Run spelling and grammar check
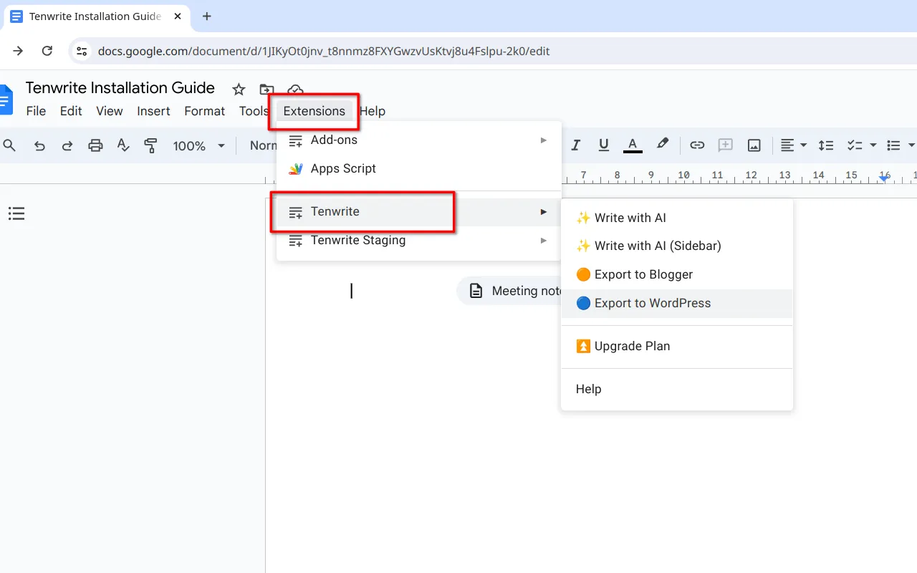This screenshot has height=573, width=917. tap(123, 145)
